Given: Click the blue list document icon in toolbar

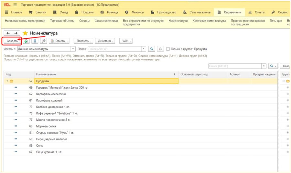Looking at the screenshot, I should point(35,41).
